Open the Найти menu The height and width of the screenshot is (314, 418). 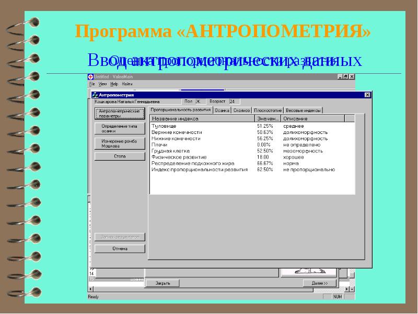pyautogui.click(x=127, y=84)
